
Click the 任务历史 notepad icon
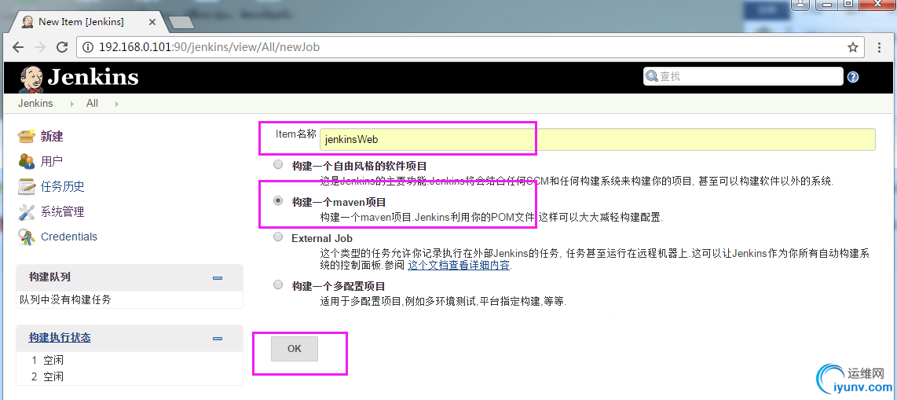tap(27, 186)
